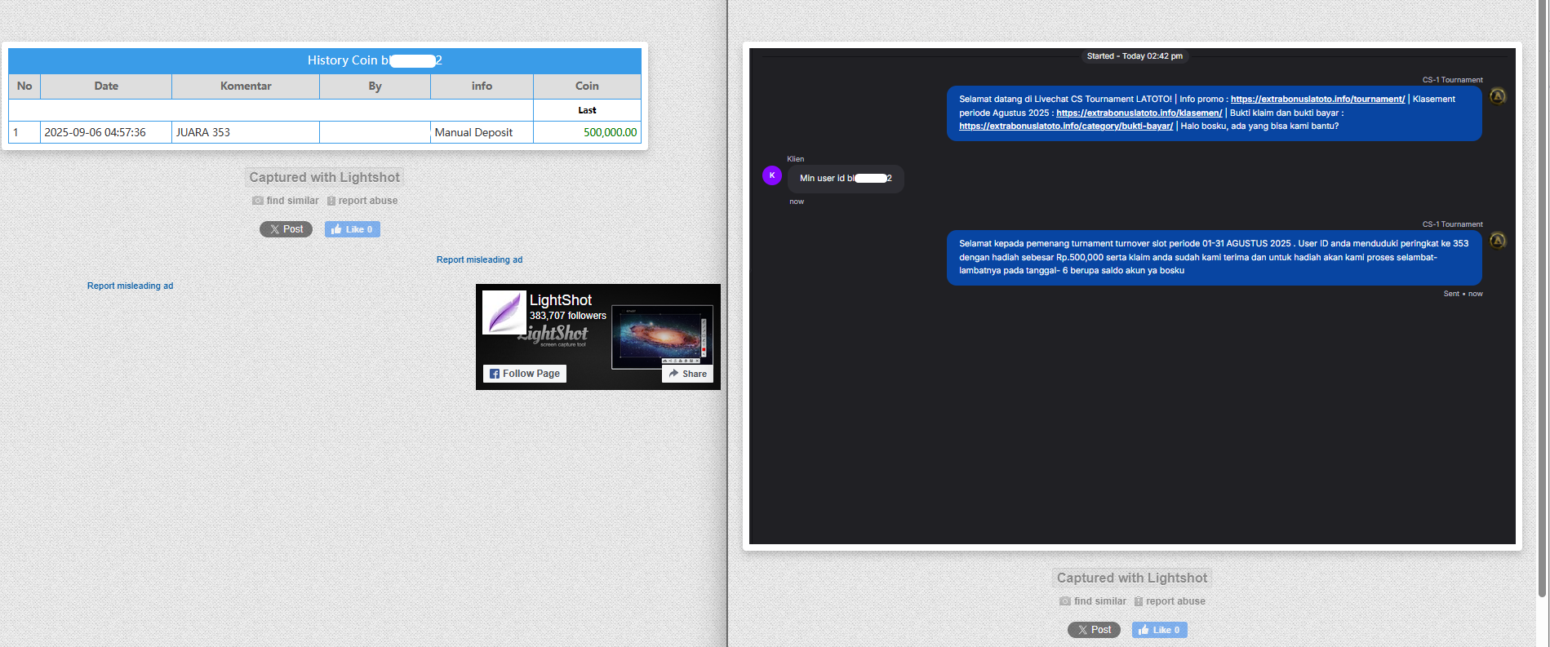Click the 'Manual Deposit' info cell
This screenshot has height=647, width=1550.
(x=482, y=132)
